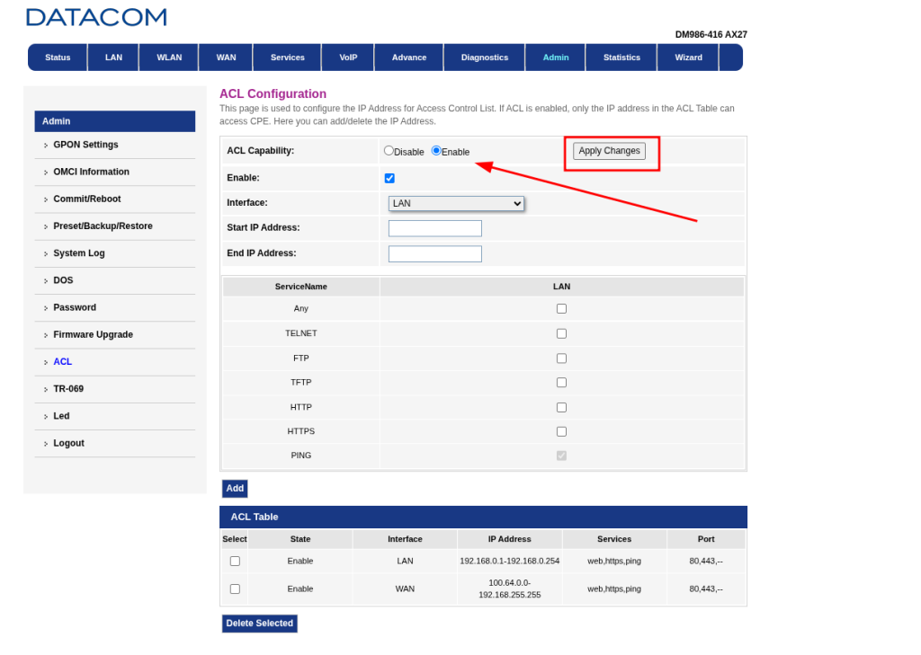Open System Log in sidebar
The height and width of the screenshot is (655, 921).
(x=79, y=253)
